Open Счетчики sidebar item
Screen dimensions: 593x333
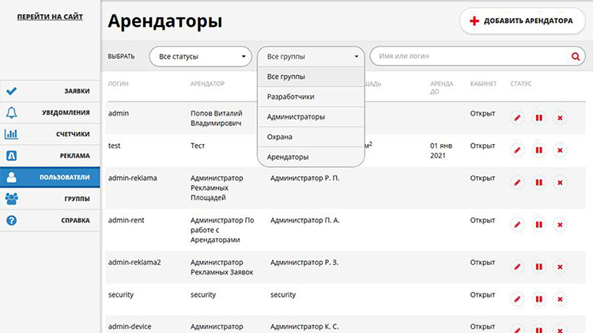click(51, 134)
